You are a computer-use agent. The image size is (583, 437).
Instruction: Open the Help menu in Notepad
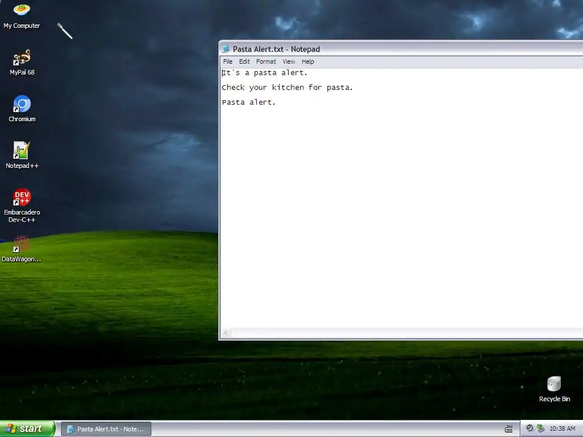(x=307, y=61)
